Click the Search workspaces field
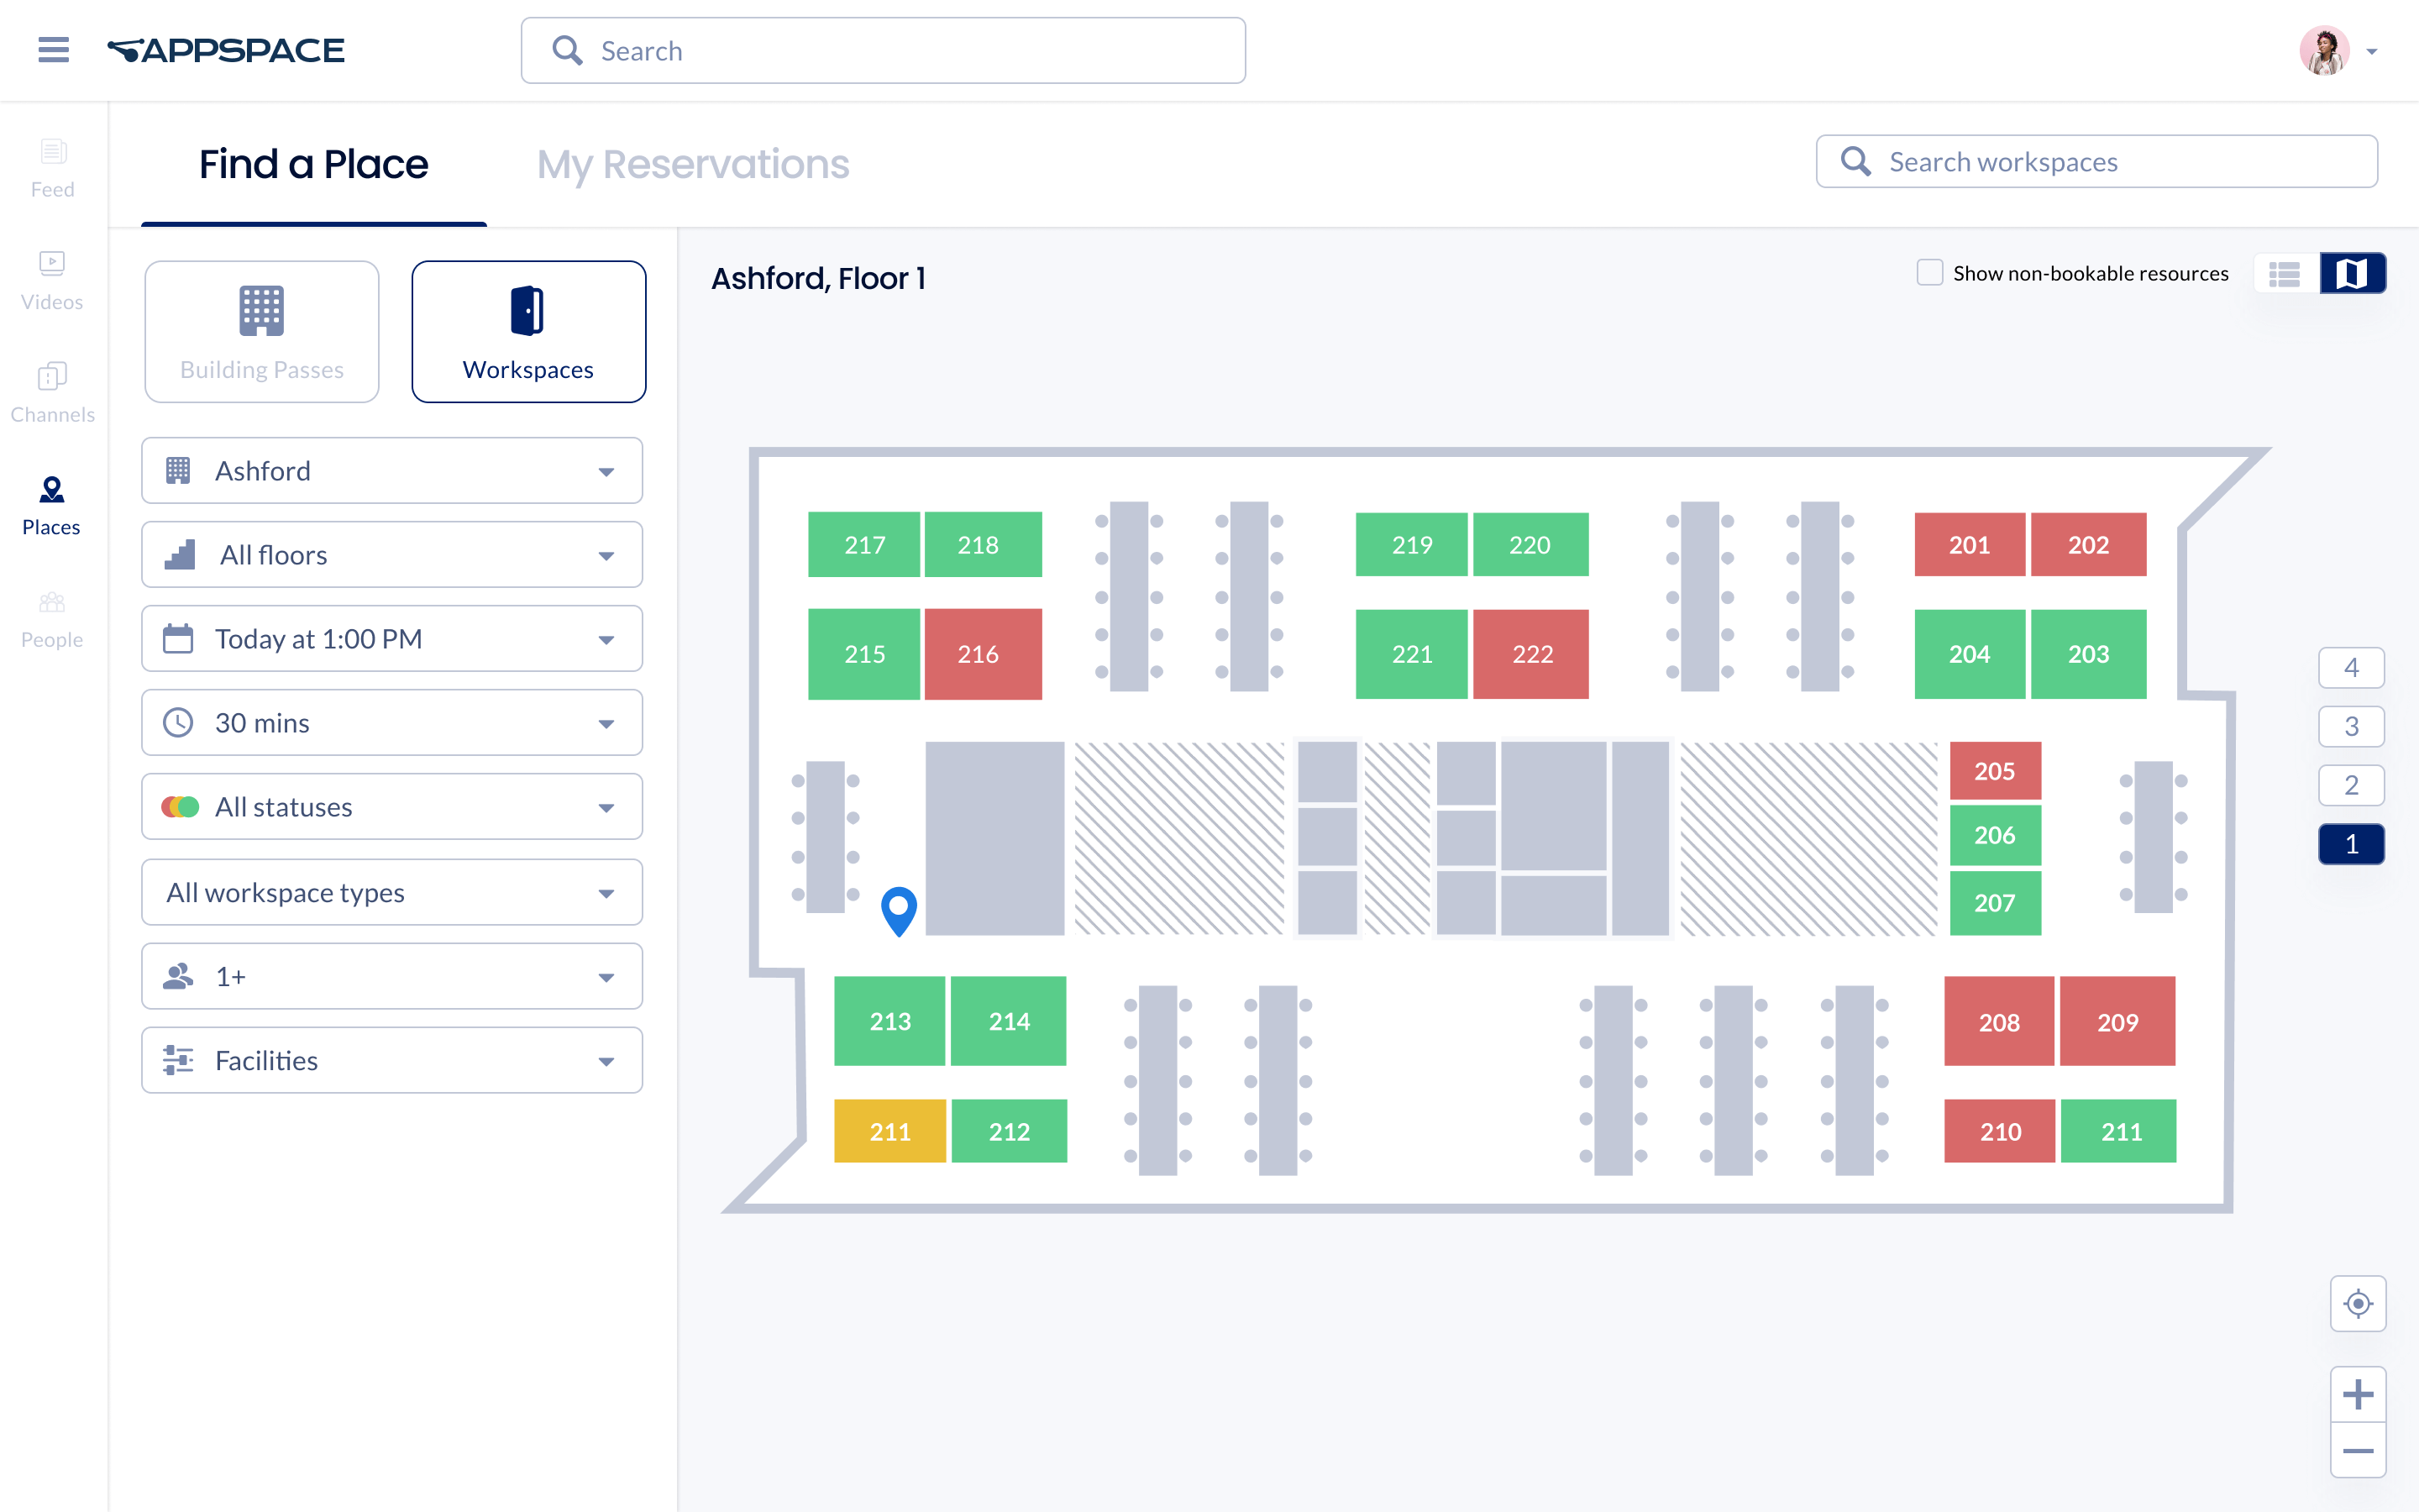2419x1512 pixels. 2096,162
